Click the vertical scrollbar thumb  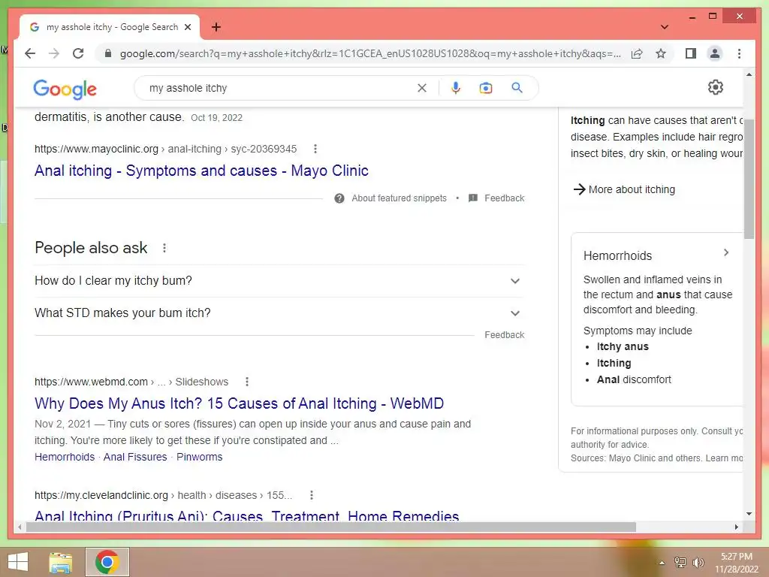coord(749,179)
